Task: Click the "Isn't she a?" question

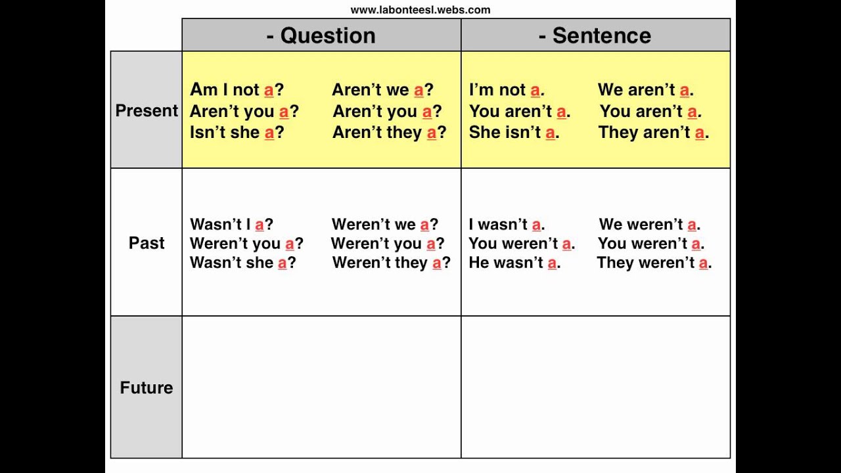Action: 237,132
